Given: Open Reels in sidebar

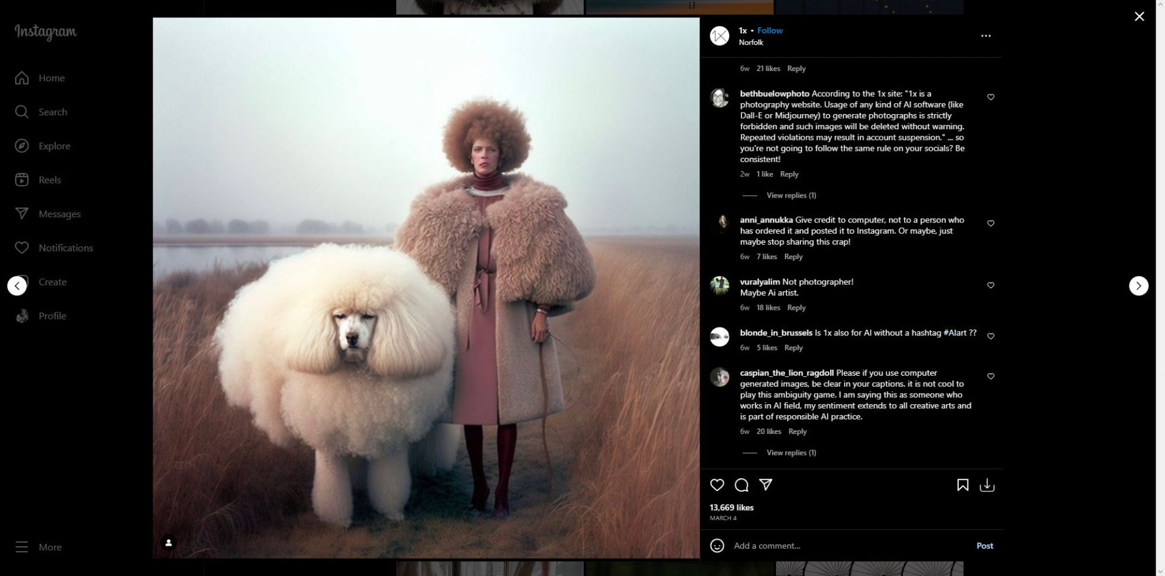Looking at the screenshot, I should pyautogui.click(x=50, y=180).
